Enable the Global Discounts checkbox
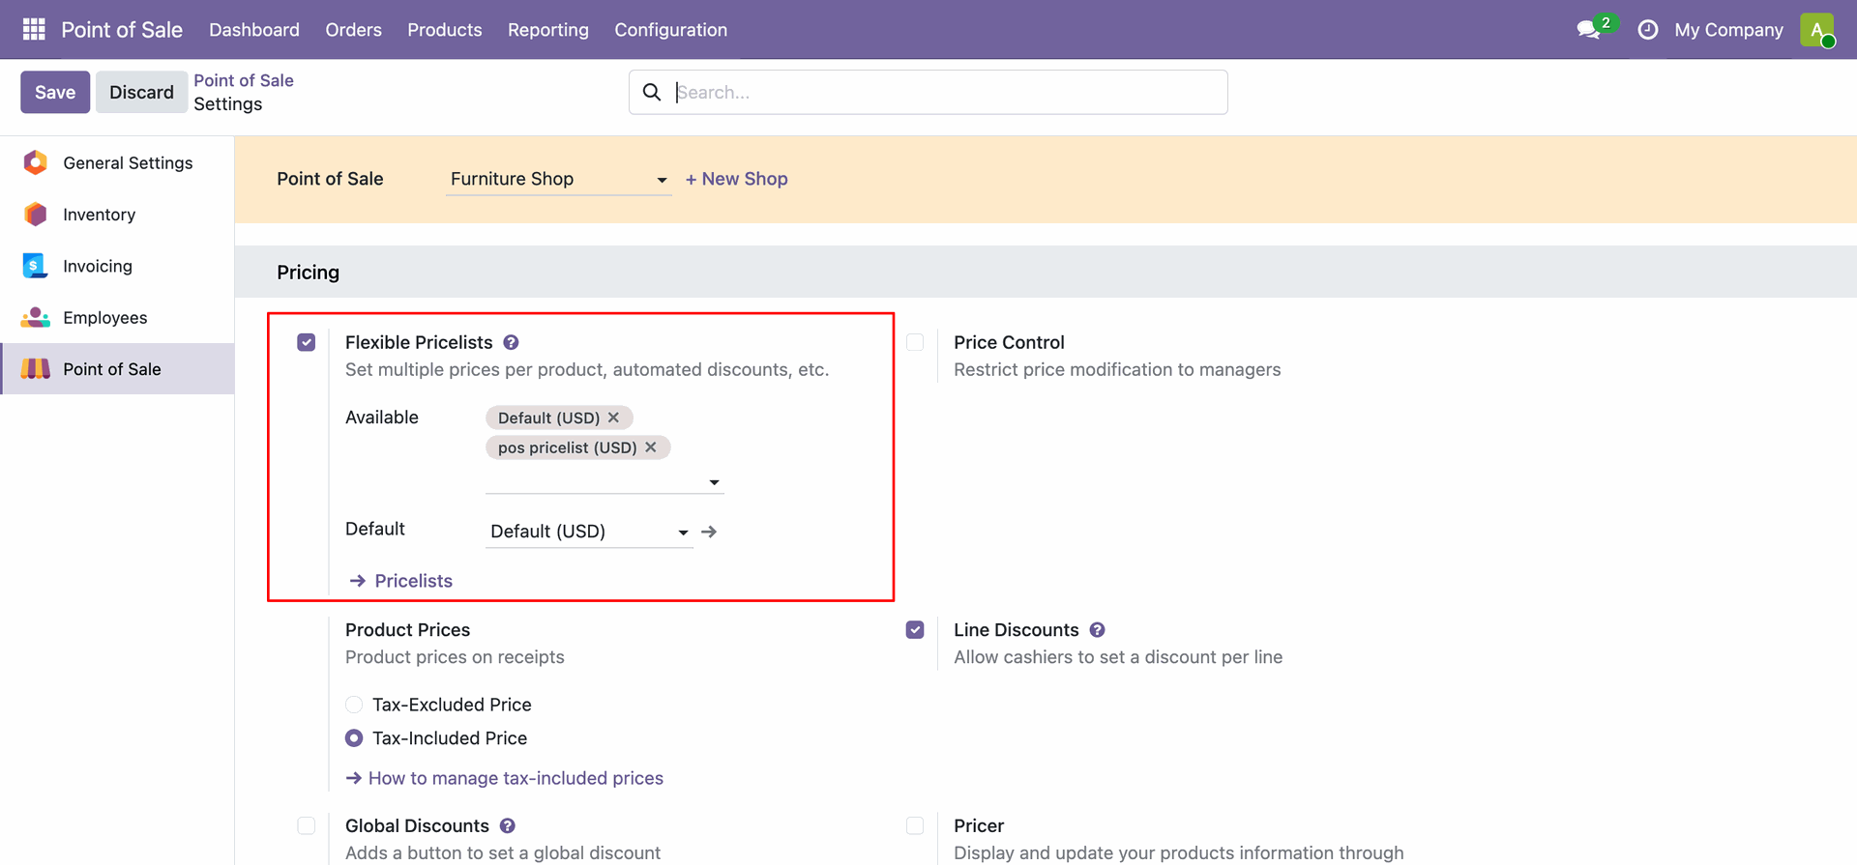The image size is (1857, 865). (307, 825)
